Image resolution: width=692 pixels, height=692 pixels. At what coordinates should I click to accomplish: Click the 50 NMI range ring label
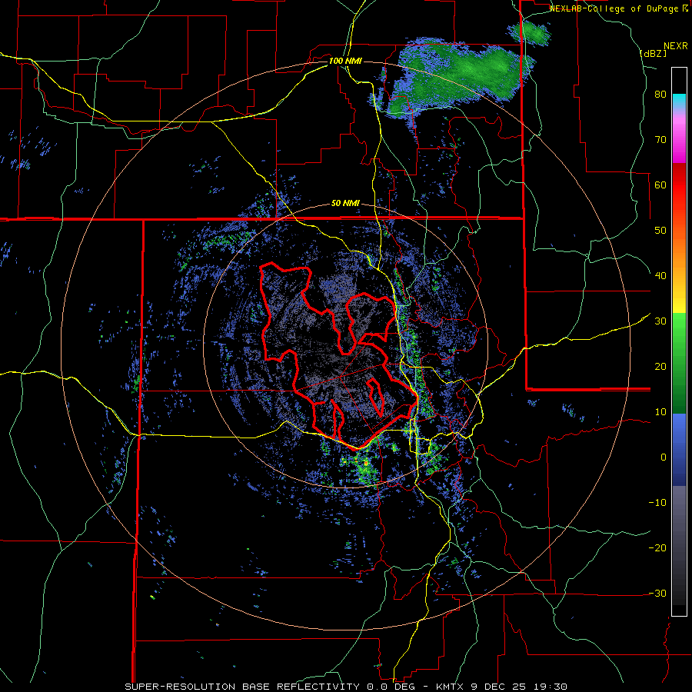pos(345,204)
